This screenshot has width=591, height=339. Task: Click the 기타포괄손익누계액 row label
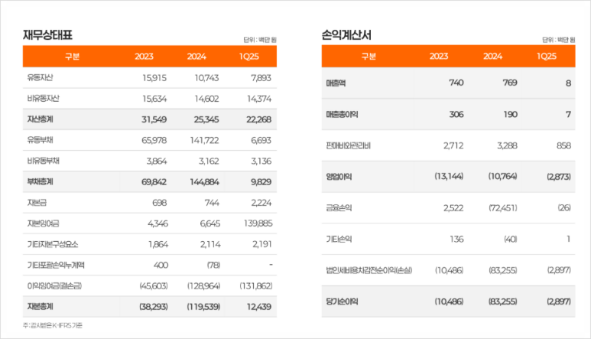click(x=56, y=265)
